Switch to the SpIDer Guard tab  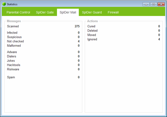coord(92,12)
